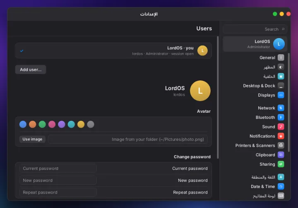Click the yellow window button

pyautogui.click(x=282, y=14)
